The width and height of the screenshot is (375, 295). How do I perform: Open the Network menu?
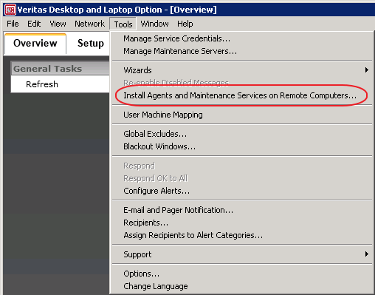(89, 24)
